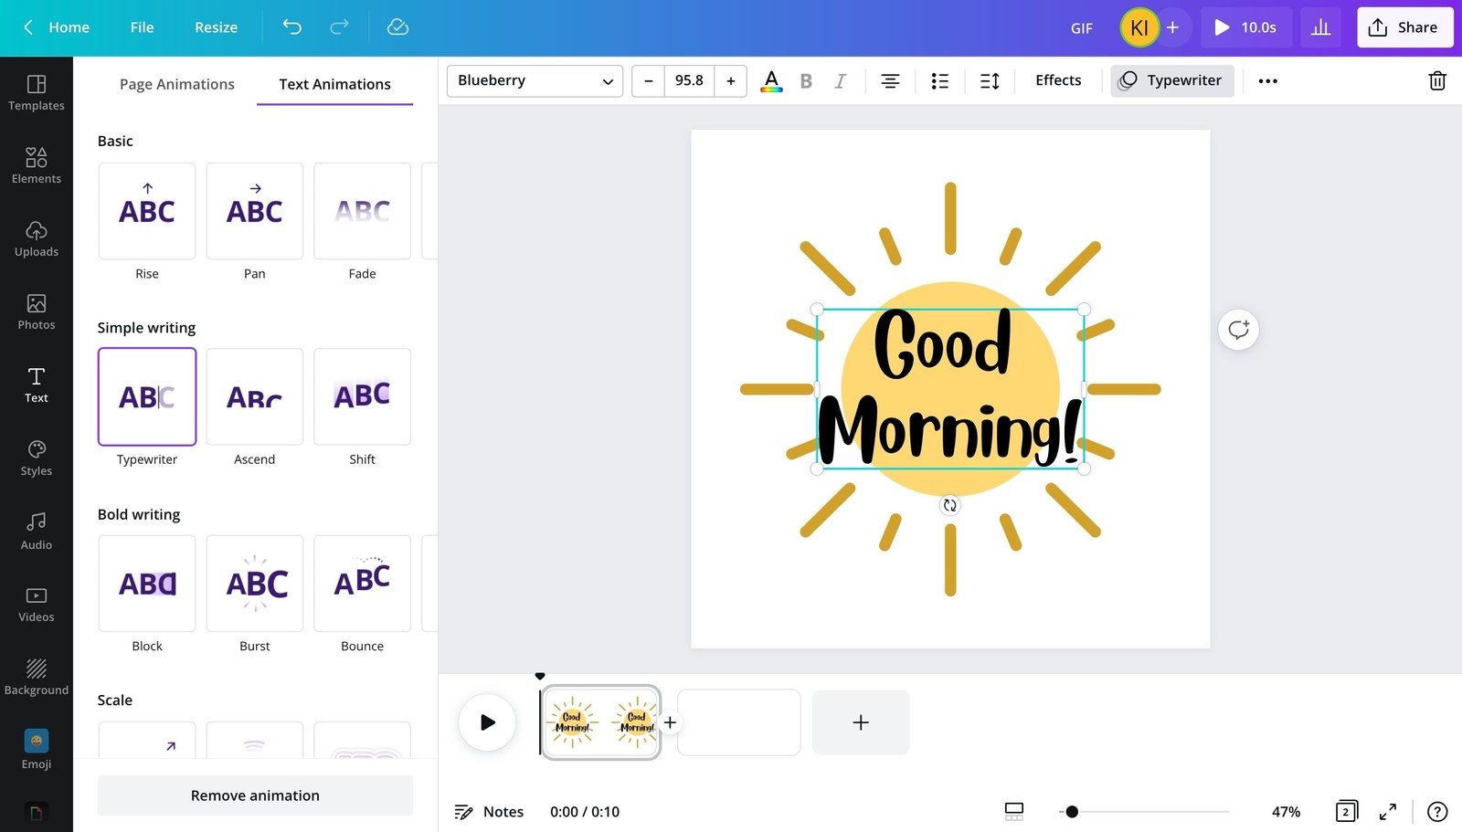1462x832 pixels.
Task: Open the analytics bar chart icon
Action: pos(1320,27)
